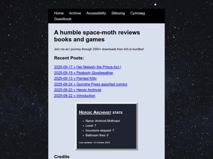Select the Name: Archivist Mothnaut line
Viewport: 213px width, 159px height.
click(x=103, y=121)
